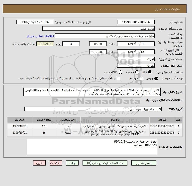This screenshot has height=186, width=192.
Task: Click the announcement date field 1399/09/27 - 13:36
Action: [x=35, y=22]
